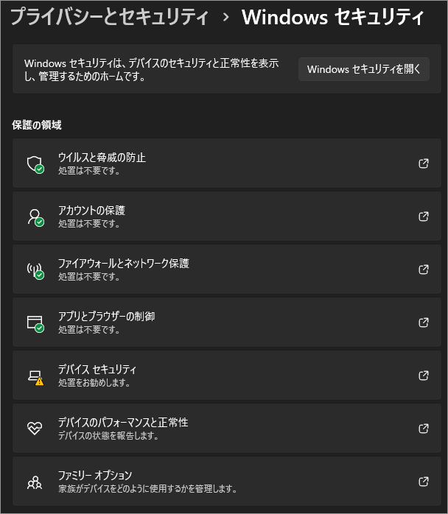
Task: Click the account protection person icon
Action: pyautogui.click(x=35, y=216)
